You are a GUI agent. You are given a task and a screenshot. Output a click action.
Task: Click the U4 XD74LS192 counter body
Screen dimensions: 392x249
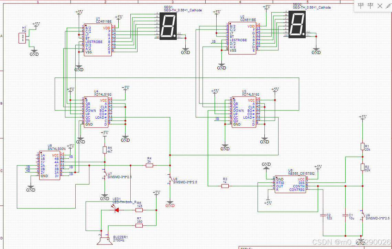pyautogui.click(x=96, y=112)
